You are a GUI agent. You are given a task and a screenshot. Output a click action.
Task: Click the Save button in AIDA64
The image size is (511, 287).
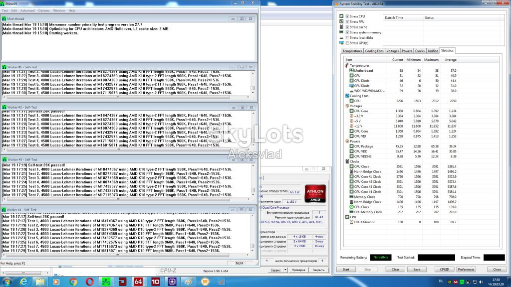pyautogui.click(x=417, y=270)
